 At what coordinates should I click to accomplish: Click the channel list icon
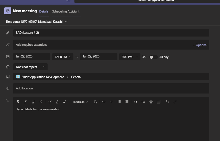click(x=8, y=77)
